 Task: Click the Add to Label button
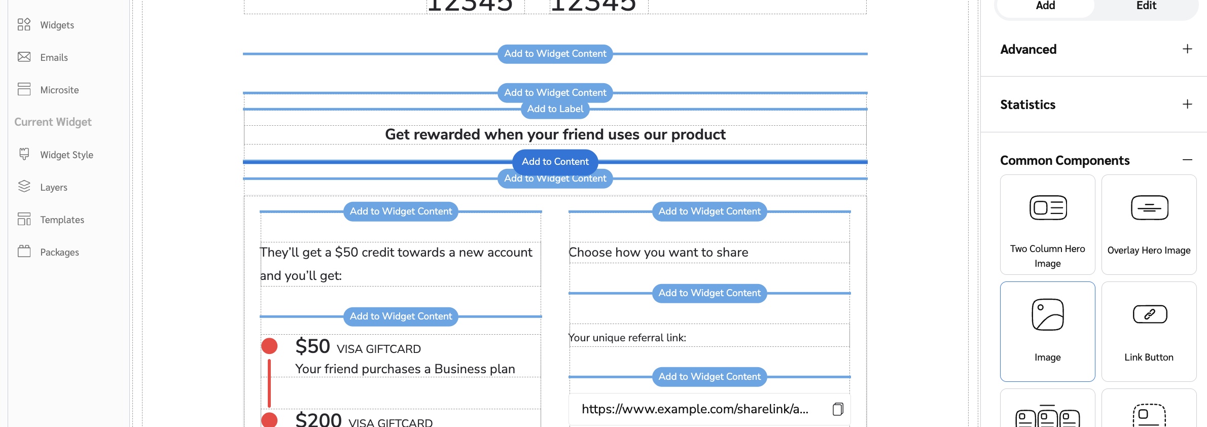point(555,109)
